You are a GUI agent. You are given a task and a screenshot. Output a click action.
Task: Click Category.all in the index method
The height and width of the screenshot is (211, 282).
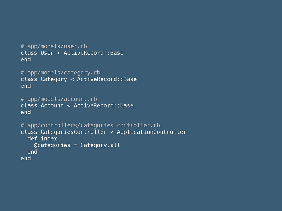click(x=100, y=145)
